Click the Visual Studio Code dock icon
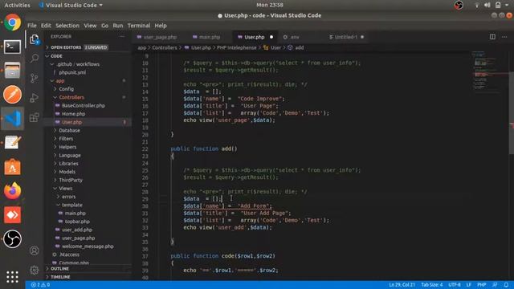 click(x=13, y=118)
